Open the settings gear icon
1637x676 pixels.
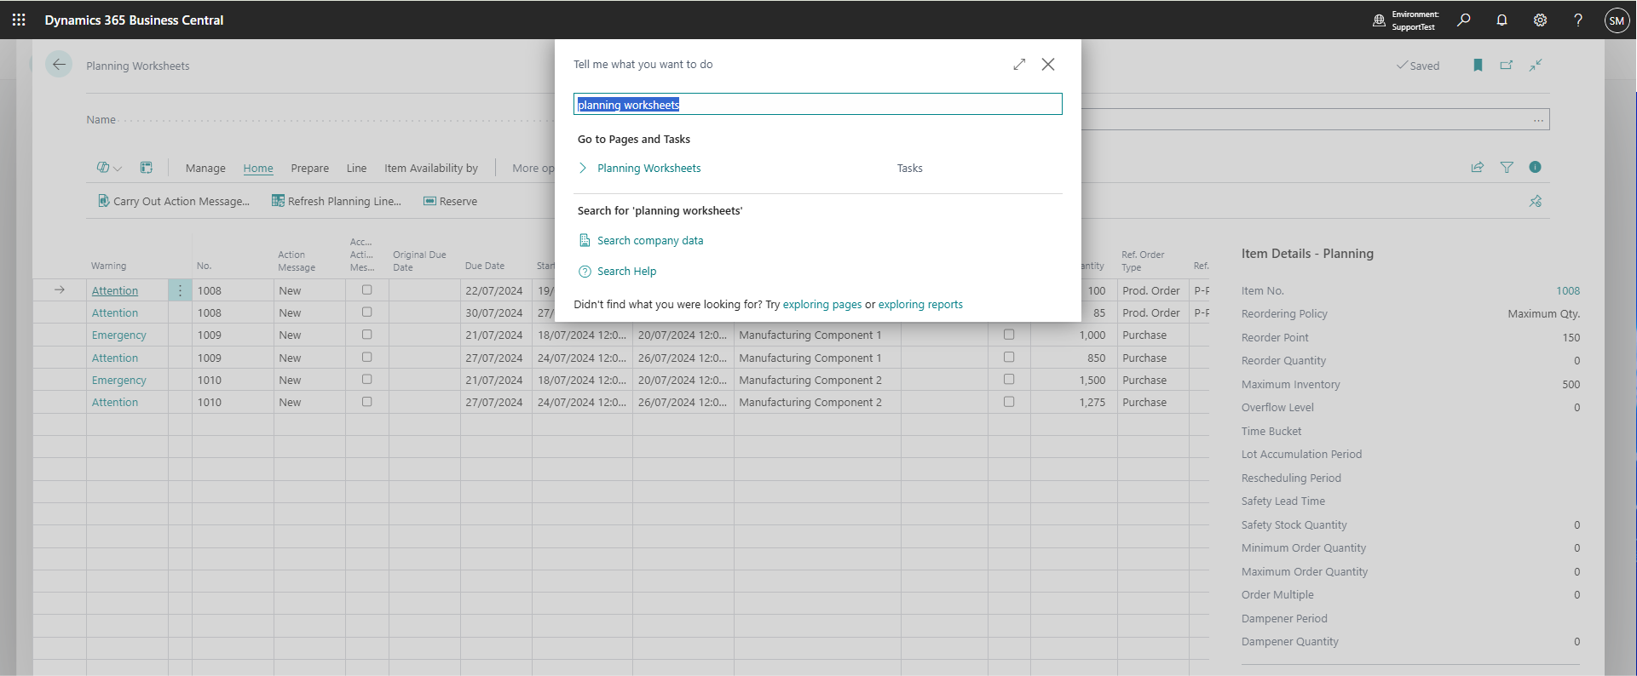tap(1540, 20)
